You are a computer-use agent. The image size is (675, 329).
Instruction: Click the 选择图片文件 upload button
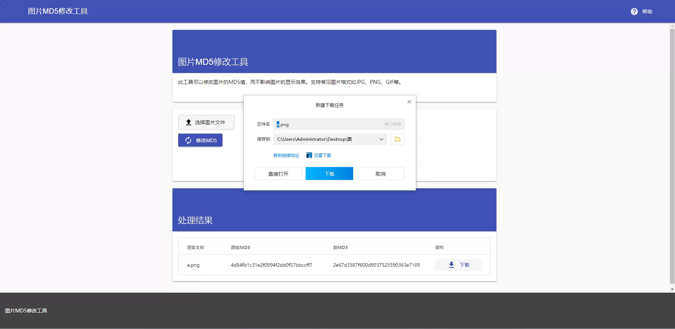tap(206, 122)
